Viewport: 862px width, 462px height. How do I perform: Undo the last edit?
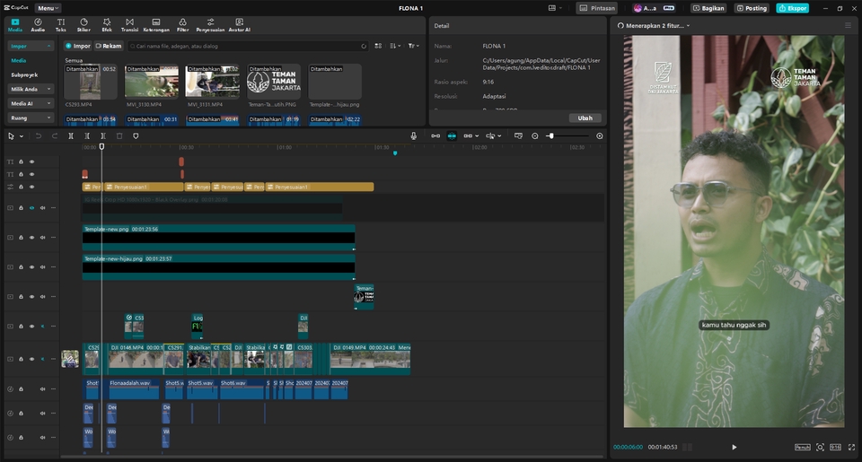coord(39,135)
